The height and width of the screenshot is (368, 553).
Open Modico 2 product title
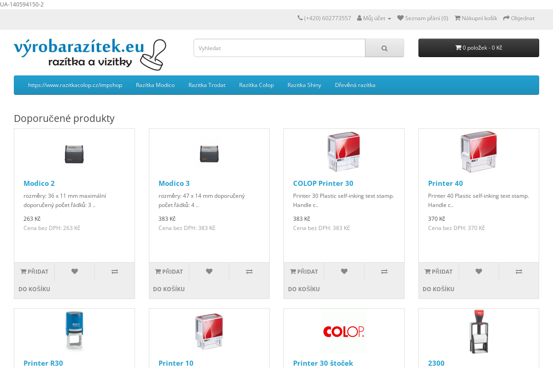tap(39, 183)
